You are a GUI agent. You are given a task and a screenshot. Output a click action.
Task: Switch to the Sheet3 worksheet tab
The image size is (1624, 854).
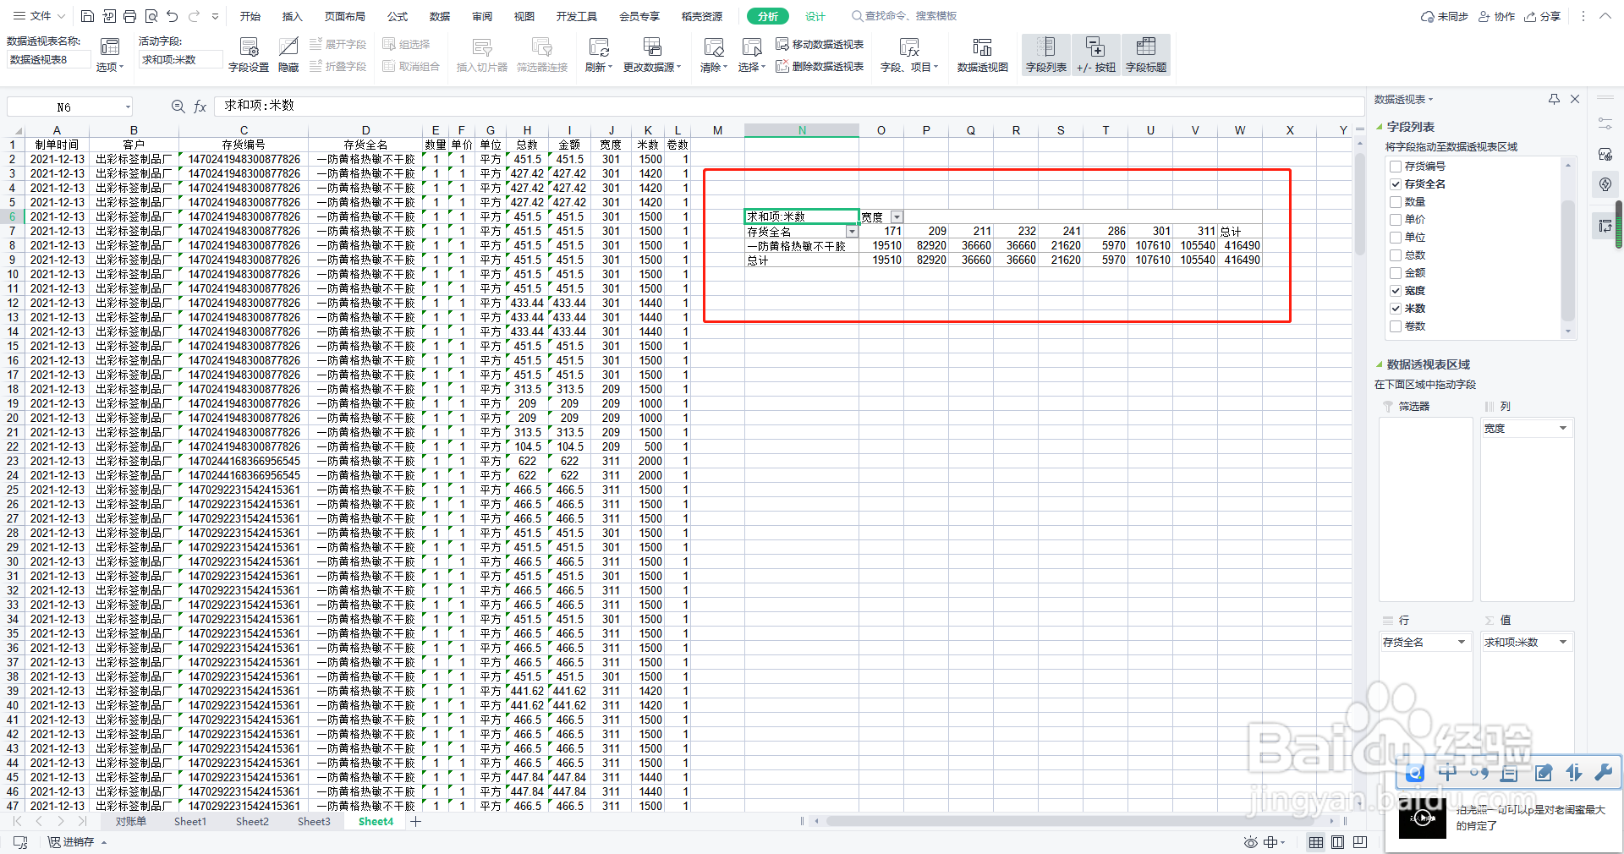(x=314, y=822)
